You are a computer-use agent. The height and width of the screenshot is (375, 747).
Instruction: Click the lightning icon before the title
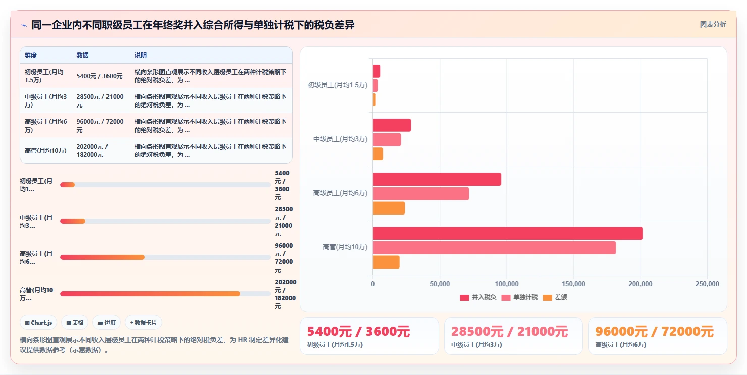point(24,25)
